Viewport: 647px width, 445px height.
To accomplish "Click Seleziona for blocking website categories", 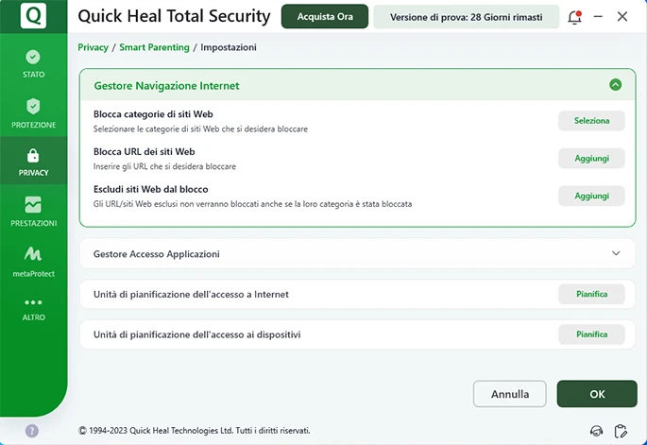I will (591, 121).
